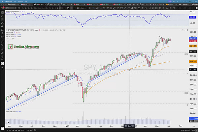Select the ruler measure tool
Screen dimensions: 198x132
coord(2,41)
